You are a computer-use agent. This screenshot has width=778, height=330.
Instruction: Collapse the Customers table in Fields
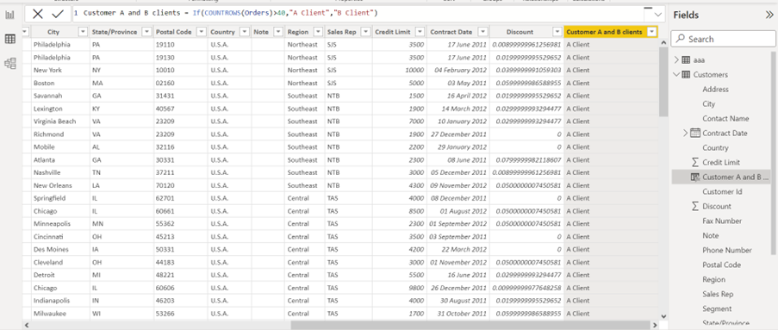click(x=676, y=74)
